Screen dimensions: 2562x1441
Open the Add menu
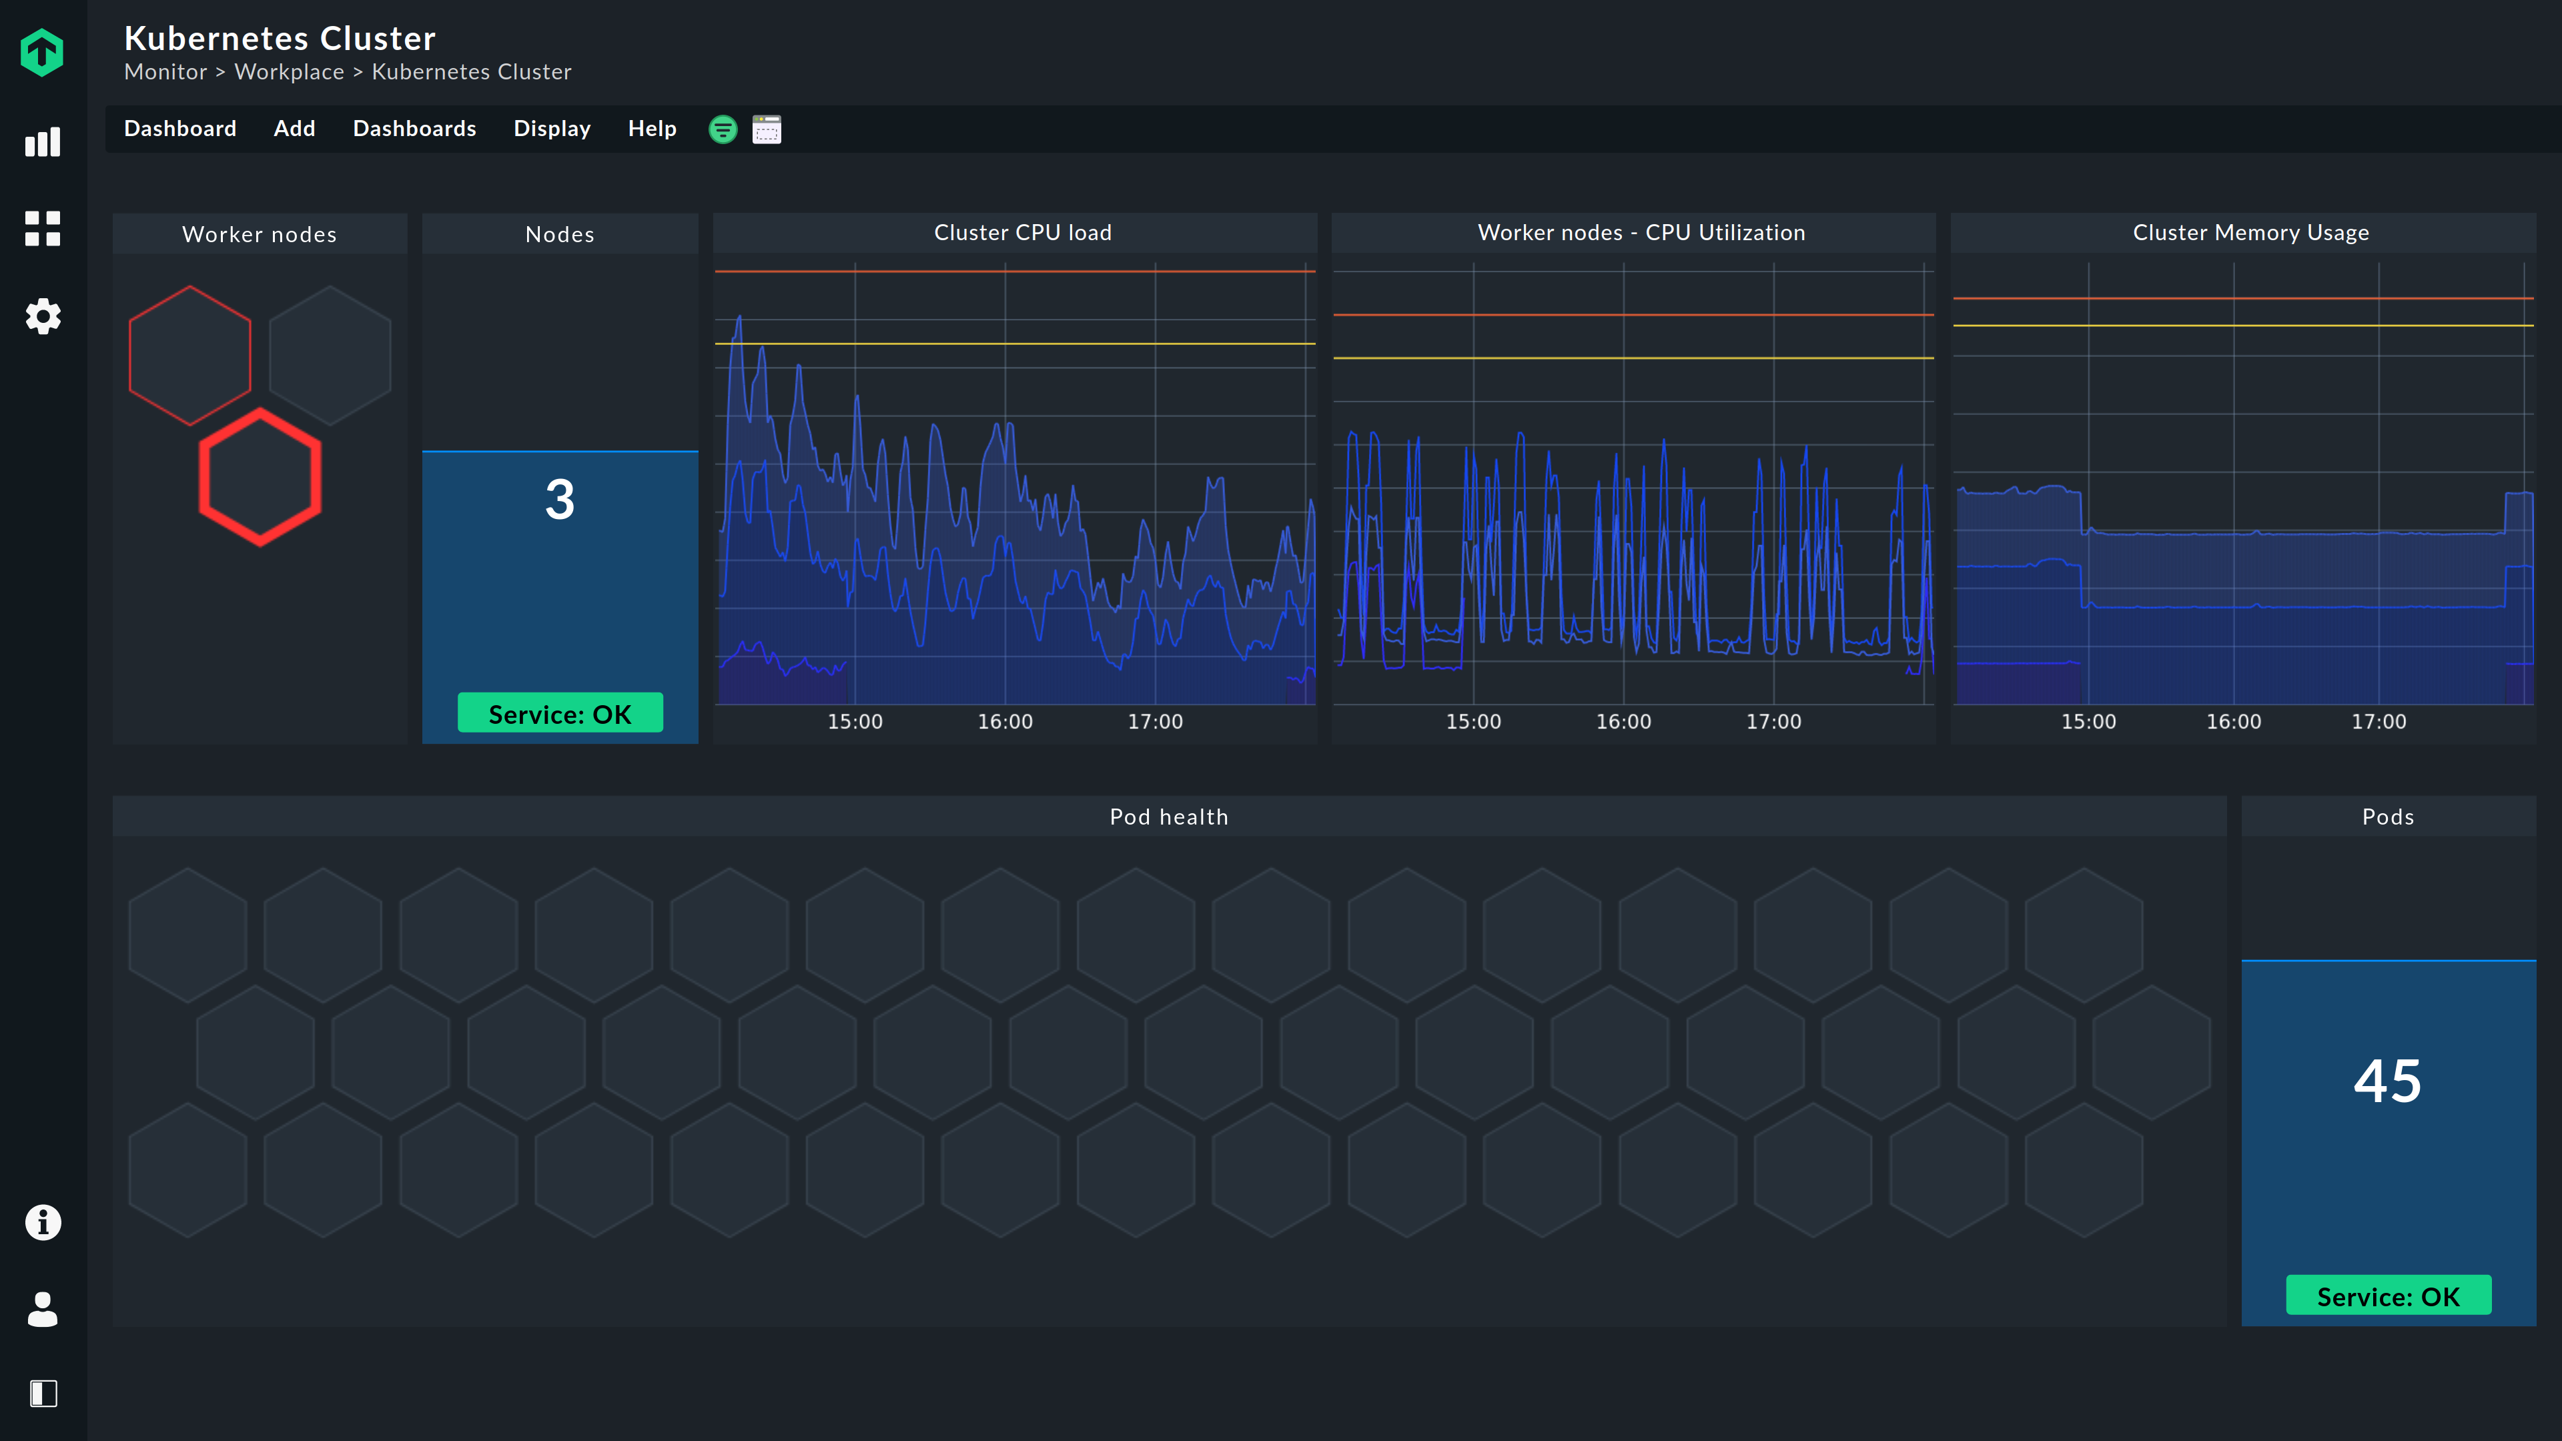294,129
